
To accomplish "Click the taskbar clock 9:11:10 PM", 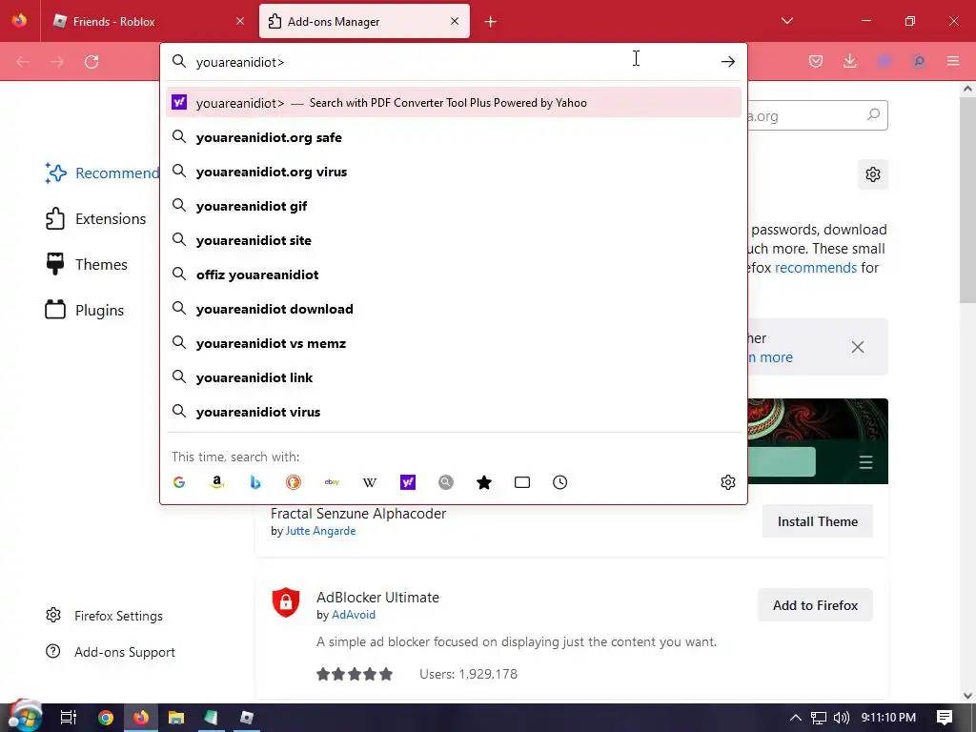I will (888, 718).
